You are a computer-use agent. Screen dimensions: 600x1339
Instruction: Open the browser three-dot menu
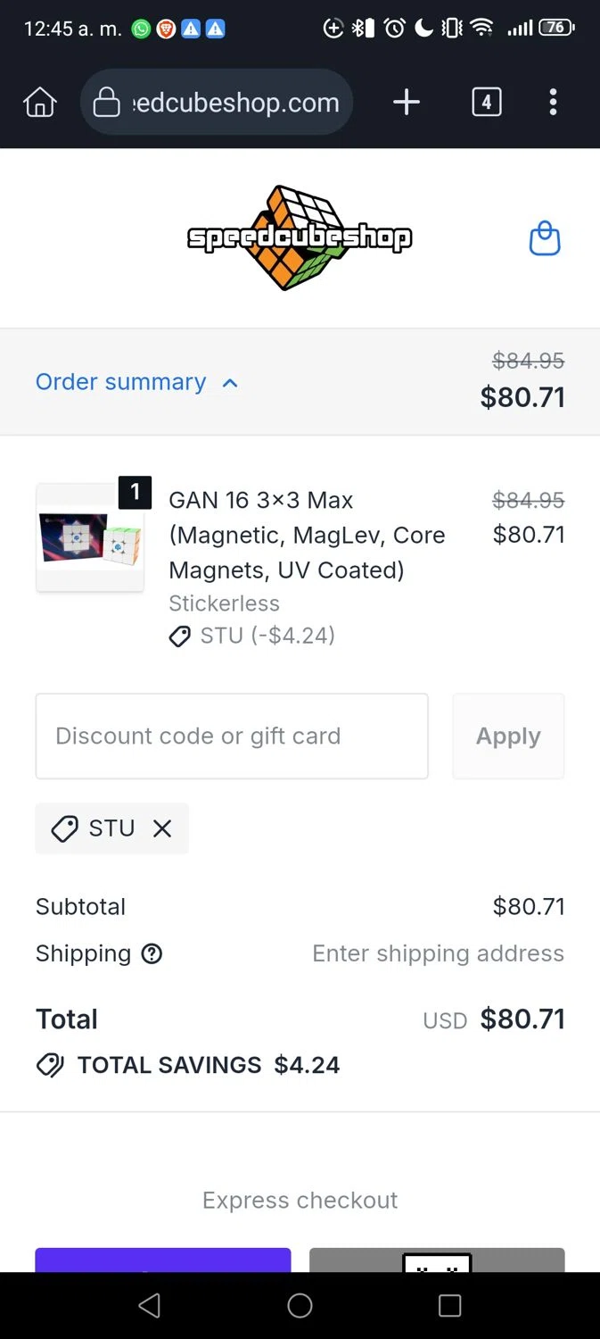click(553, 103)
